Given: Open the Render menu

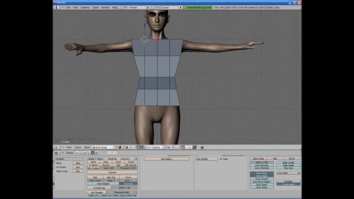Looking at the screenshot, I should [x=105, y=7].
